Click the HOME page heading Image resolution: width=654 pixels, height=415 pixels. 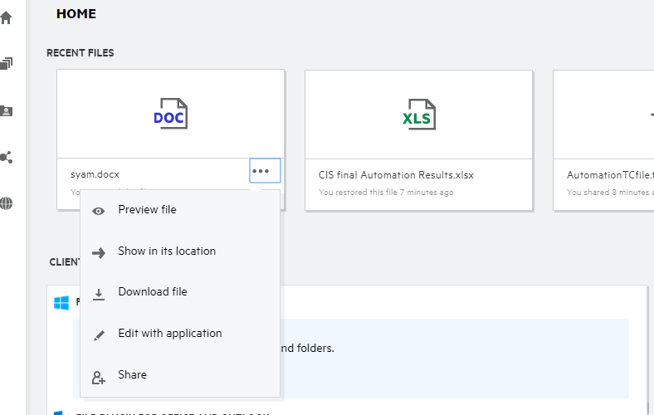coord(76,14)
